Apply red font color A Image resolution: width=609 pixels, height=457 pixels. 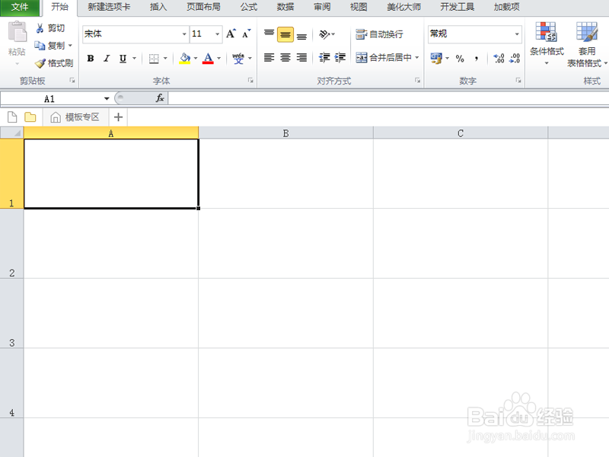[x=208, y=59]
